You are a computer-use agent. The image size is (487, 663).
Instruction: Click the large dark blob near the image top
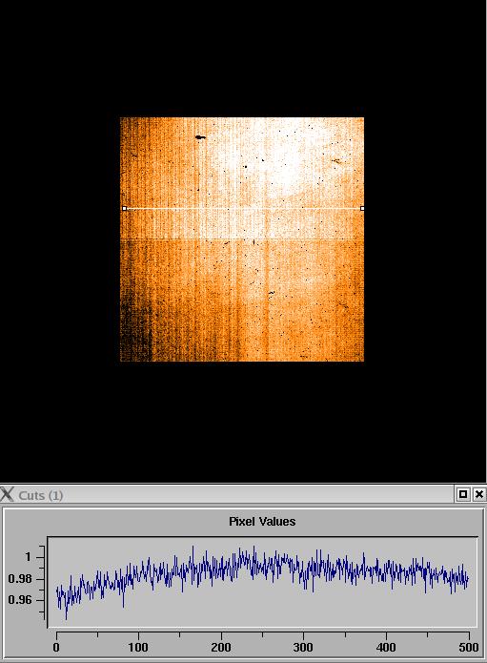[200, 137]
